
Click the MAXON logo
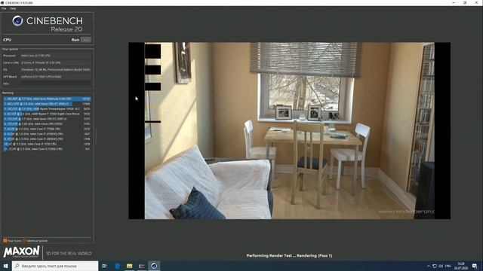click(x=21, y=252)
